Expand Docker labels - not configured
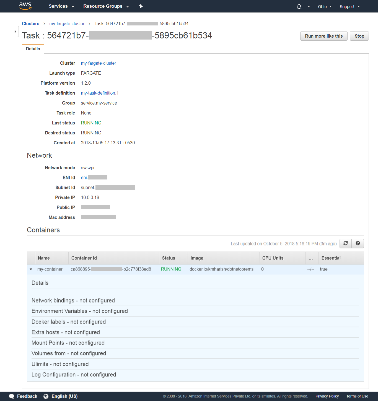378x401 pixels. [x=69, y=322]
